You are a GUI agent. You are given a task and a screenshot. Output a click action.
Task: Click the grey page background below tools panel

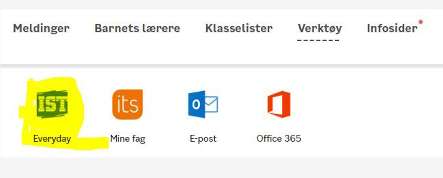tap(221, 168)
